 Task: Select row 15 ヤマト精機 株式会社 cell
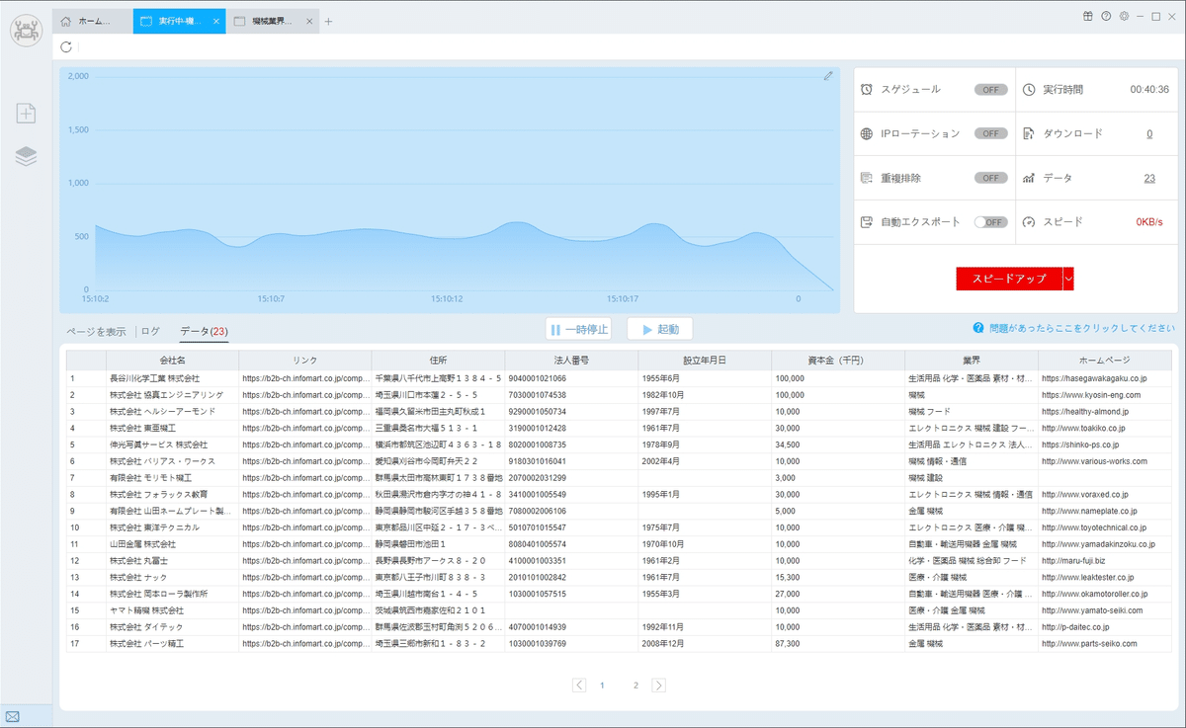point(172,610)
